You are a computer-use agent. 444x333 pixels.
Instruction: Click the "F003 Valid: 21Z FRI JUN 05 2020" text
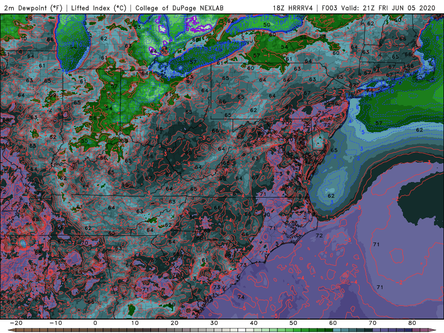click(379, 8)
